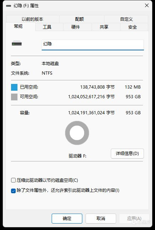The width and height of the screenshot is (155, 230).
Task: Switch to the 自定义 tab
Action: [x=126, y=19]
